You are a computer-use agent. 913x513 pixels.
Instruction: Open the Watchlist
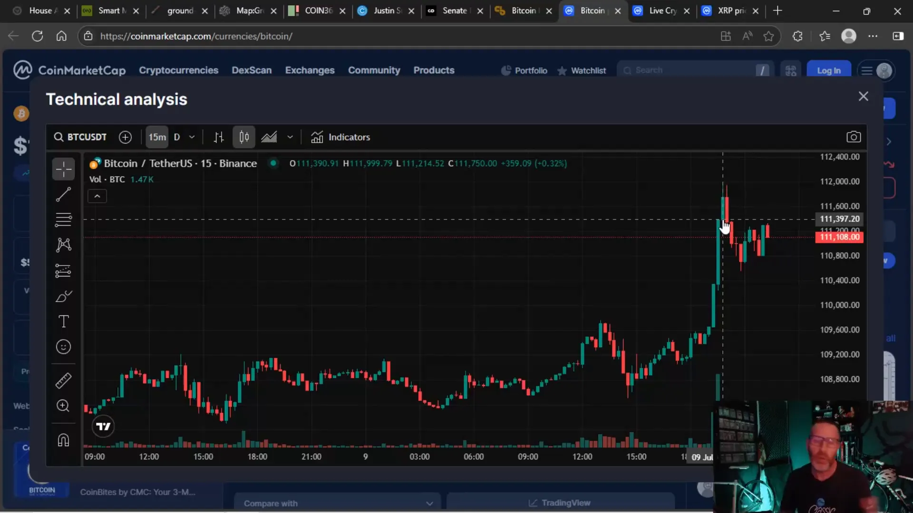582,71
